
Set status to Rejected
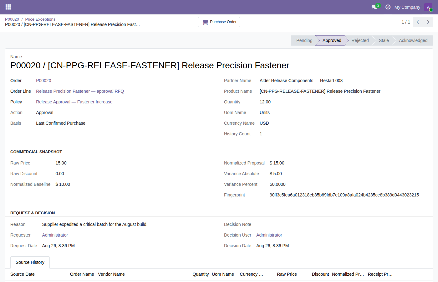click(x=360, y=40)
